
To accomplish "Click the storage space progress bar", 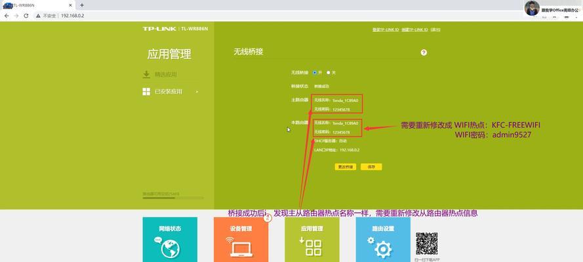I will pos(173,198).
